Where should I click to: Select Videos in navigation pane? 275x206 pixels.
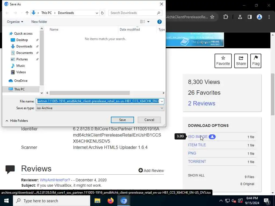(x=21, y=72)
